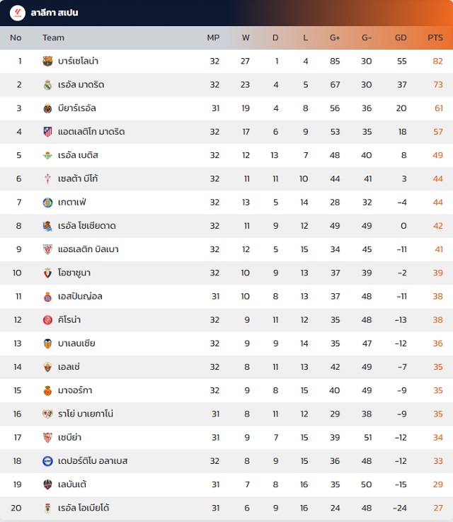Screen dimensions: 453x522
Task: Click the Atletico Madrid club crest
Action: pyautogui.click(x=47, y=132)
